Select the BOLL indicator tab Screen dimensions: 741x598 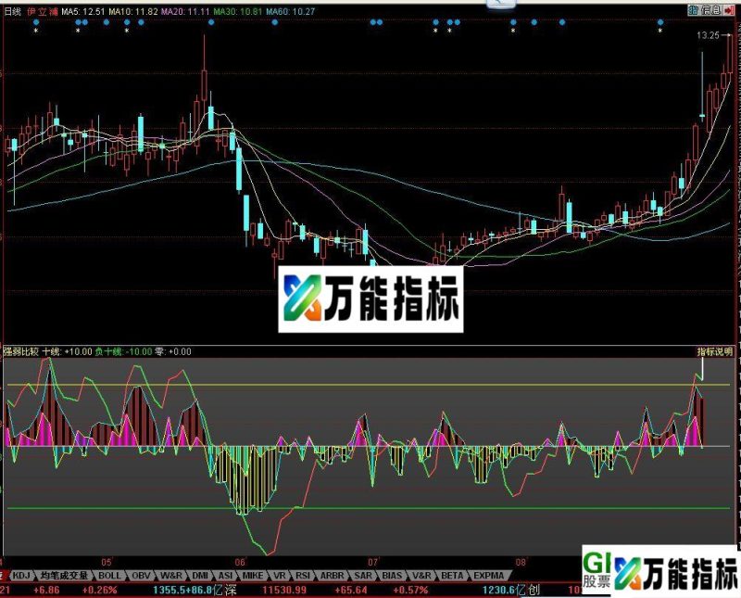(x=109, y=576)
